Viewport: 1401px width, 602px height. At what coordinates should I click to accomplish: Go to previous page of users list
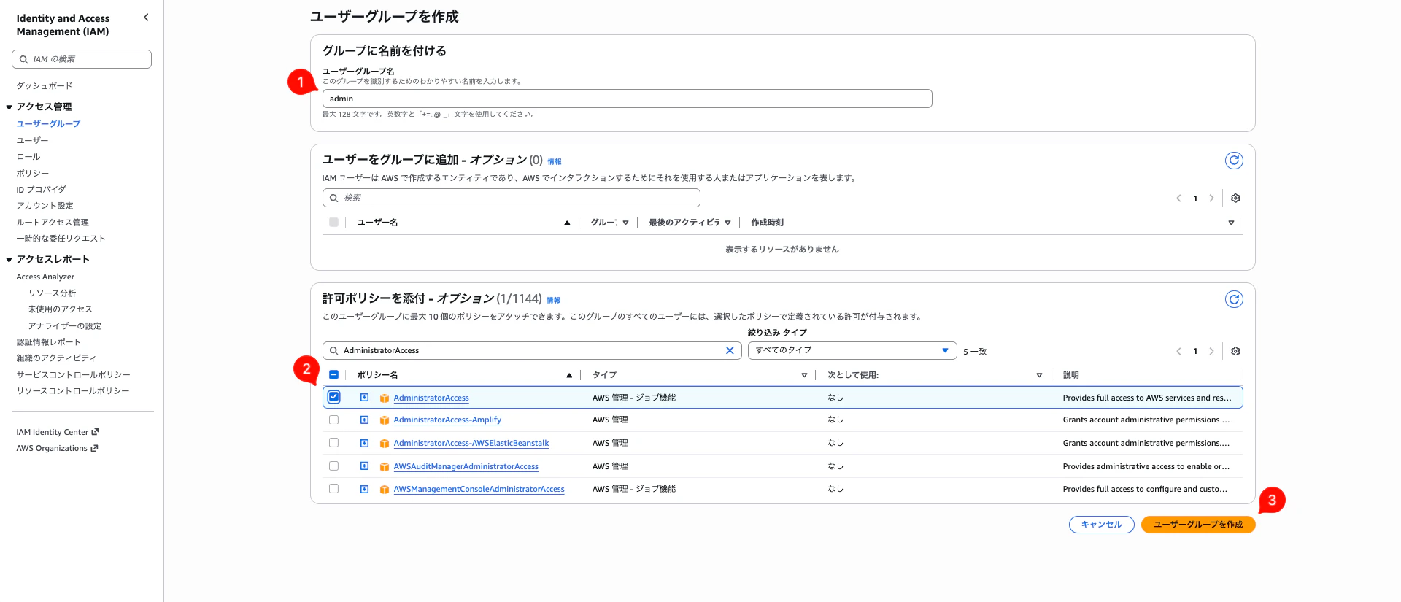click(1178, 198)
